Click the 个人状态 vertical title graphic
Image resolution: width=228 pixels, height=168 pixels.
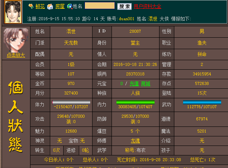(x=16, y=117)
